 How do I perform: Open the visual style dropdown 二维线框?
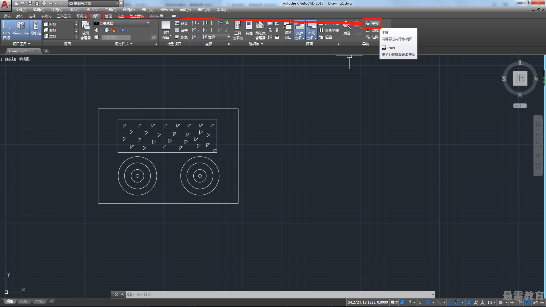tap(122, 23)
